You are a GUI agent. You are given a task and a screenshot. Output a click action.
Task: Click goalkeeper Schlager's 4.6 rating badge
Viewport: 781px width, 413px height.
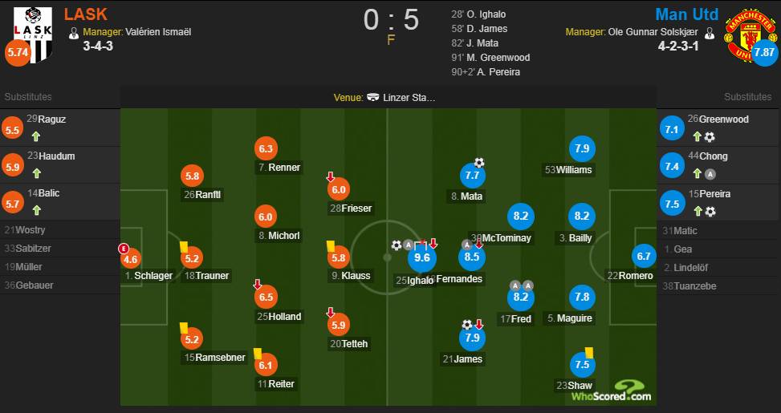pyautogui.click(x=130, y=258)
